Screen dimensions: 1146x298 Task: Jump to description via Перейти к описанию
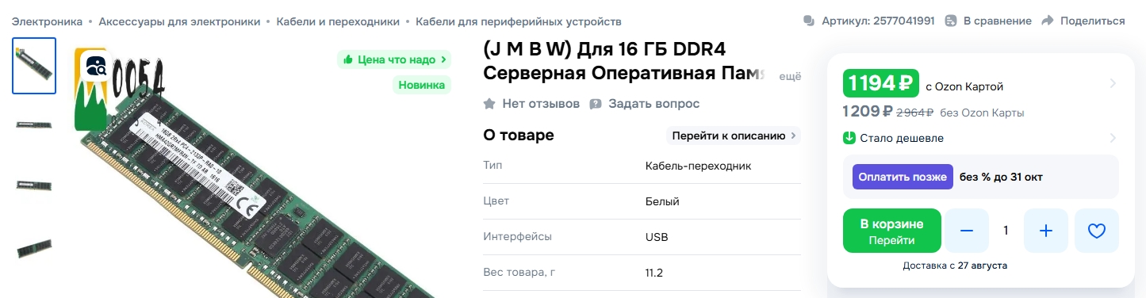click(734, 136)
